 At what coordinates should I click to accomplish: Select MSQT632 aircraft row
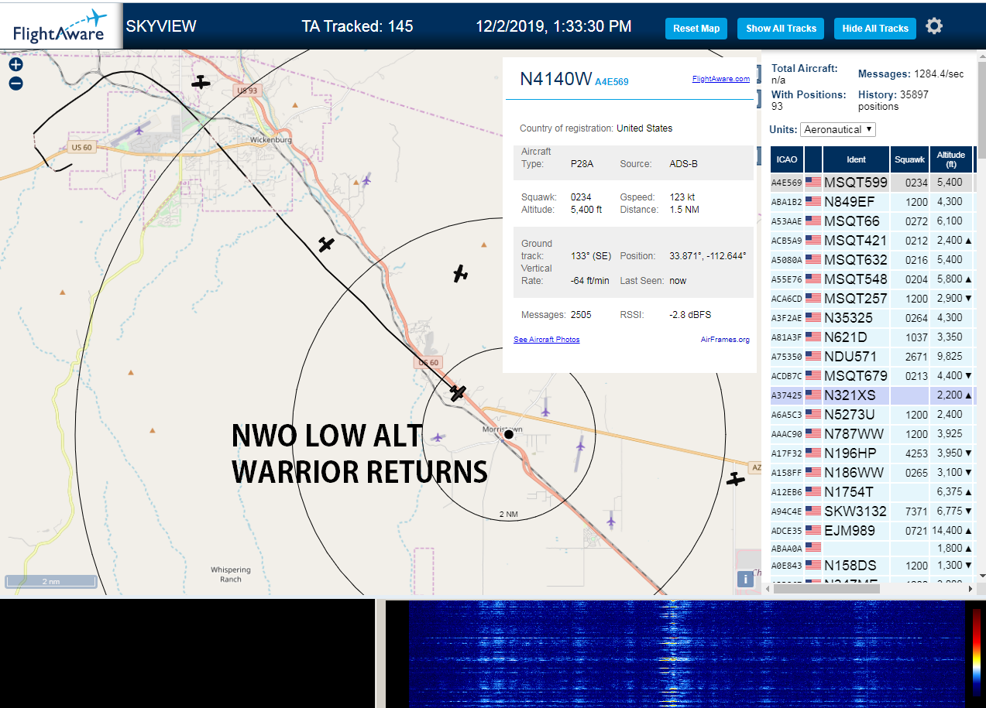[873, 260]
